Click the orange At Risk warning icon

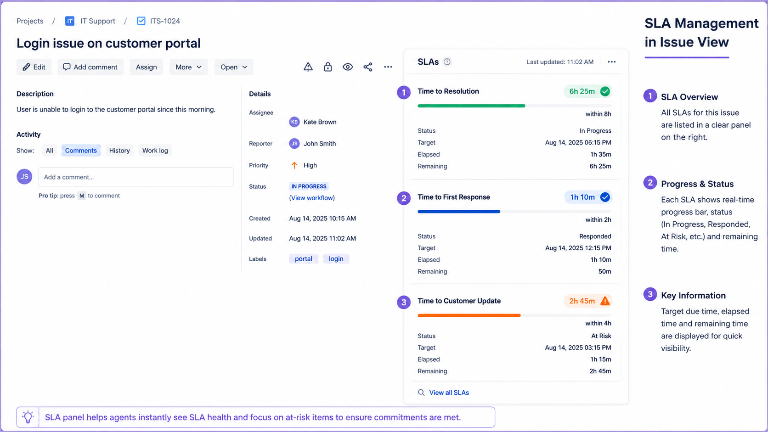tap(605, 301)
